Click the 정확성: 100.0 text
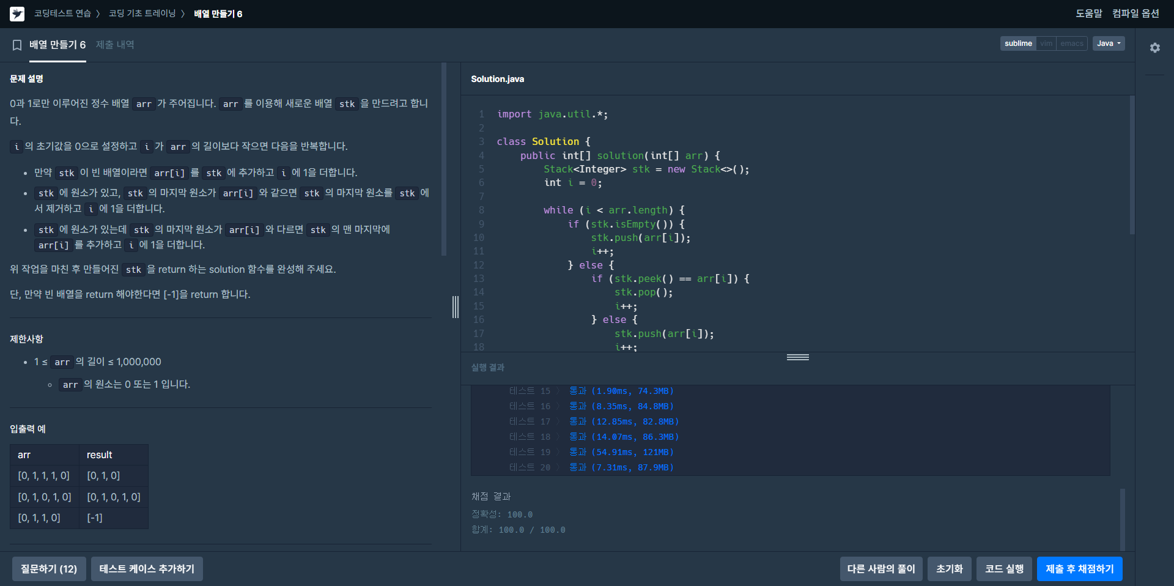 click(x=502, y=514)
